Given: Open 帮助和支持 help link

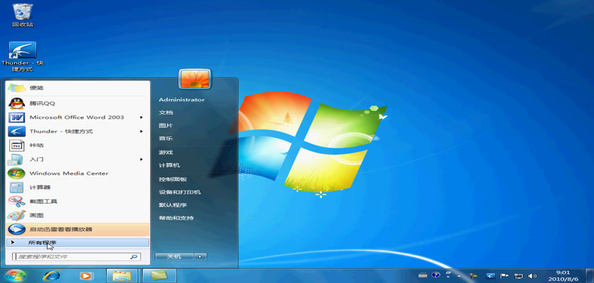Looking at the screenshot, I should pos(175,218).
